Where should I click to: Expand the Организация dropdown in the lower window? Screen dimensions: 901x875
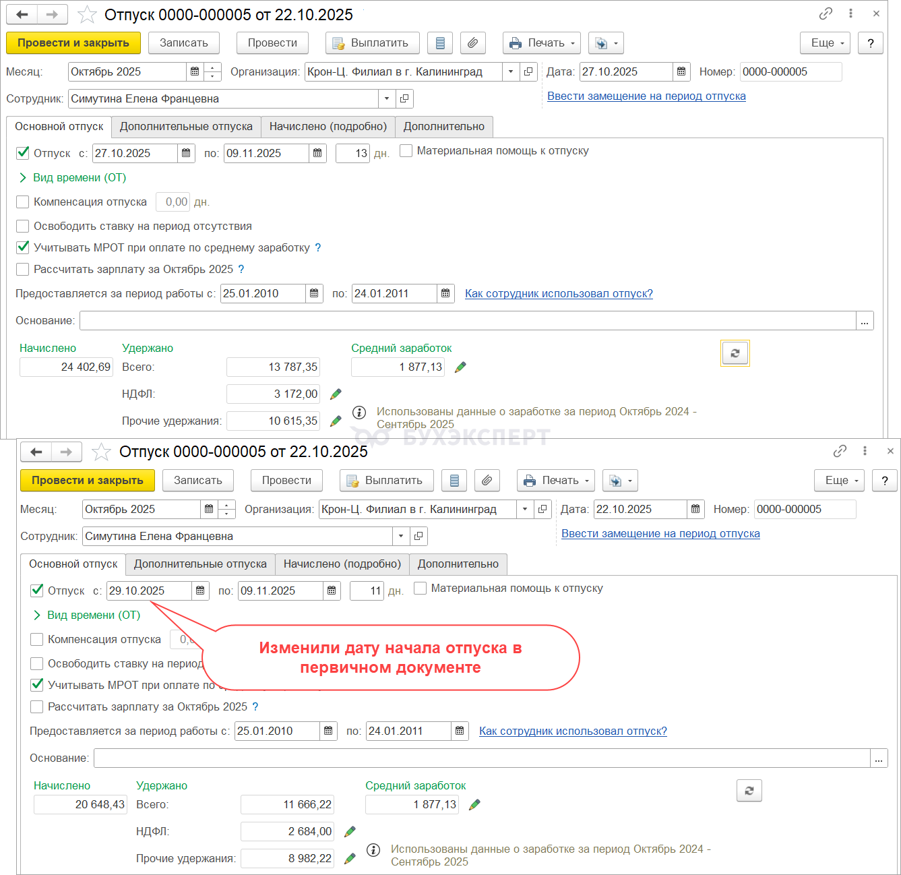click(525, 510)
